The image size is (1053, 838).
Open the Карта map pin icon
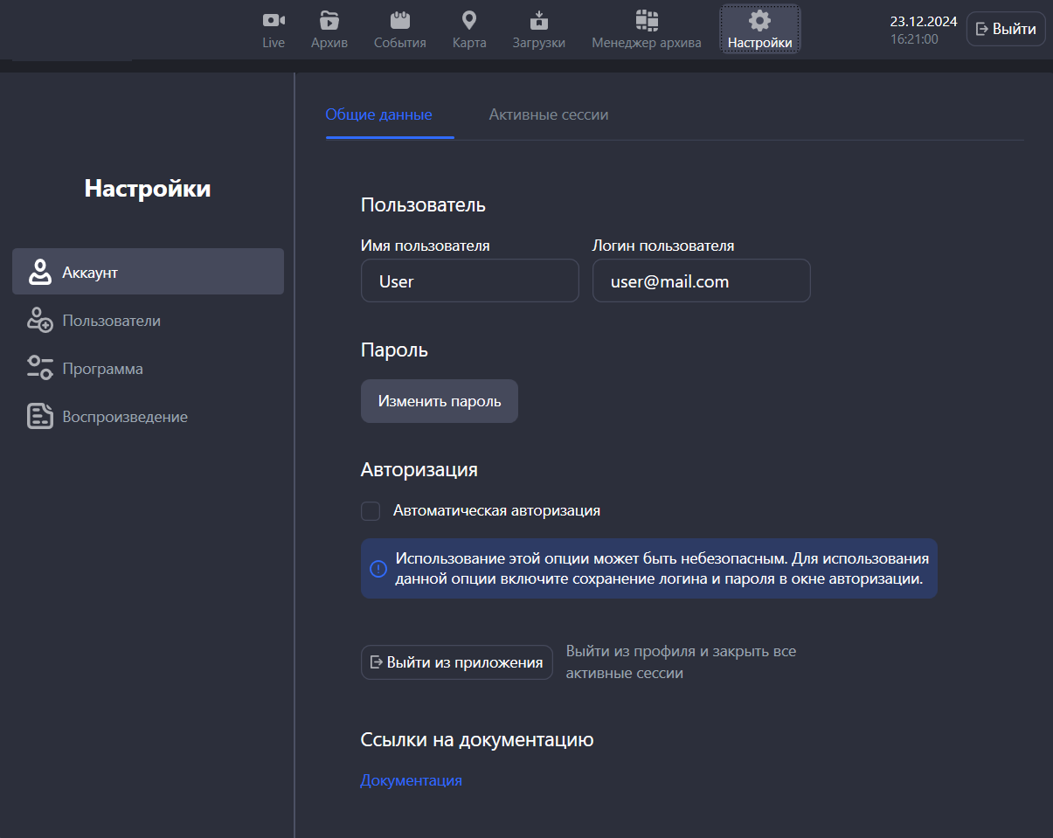(469, 20)
